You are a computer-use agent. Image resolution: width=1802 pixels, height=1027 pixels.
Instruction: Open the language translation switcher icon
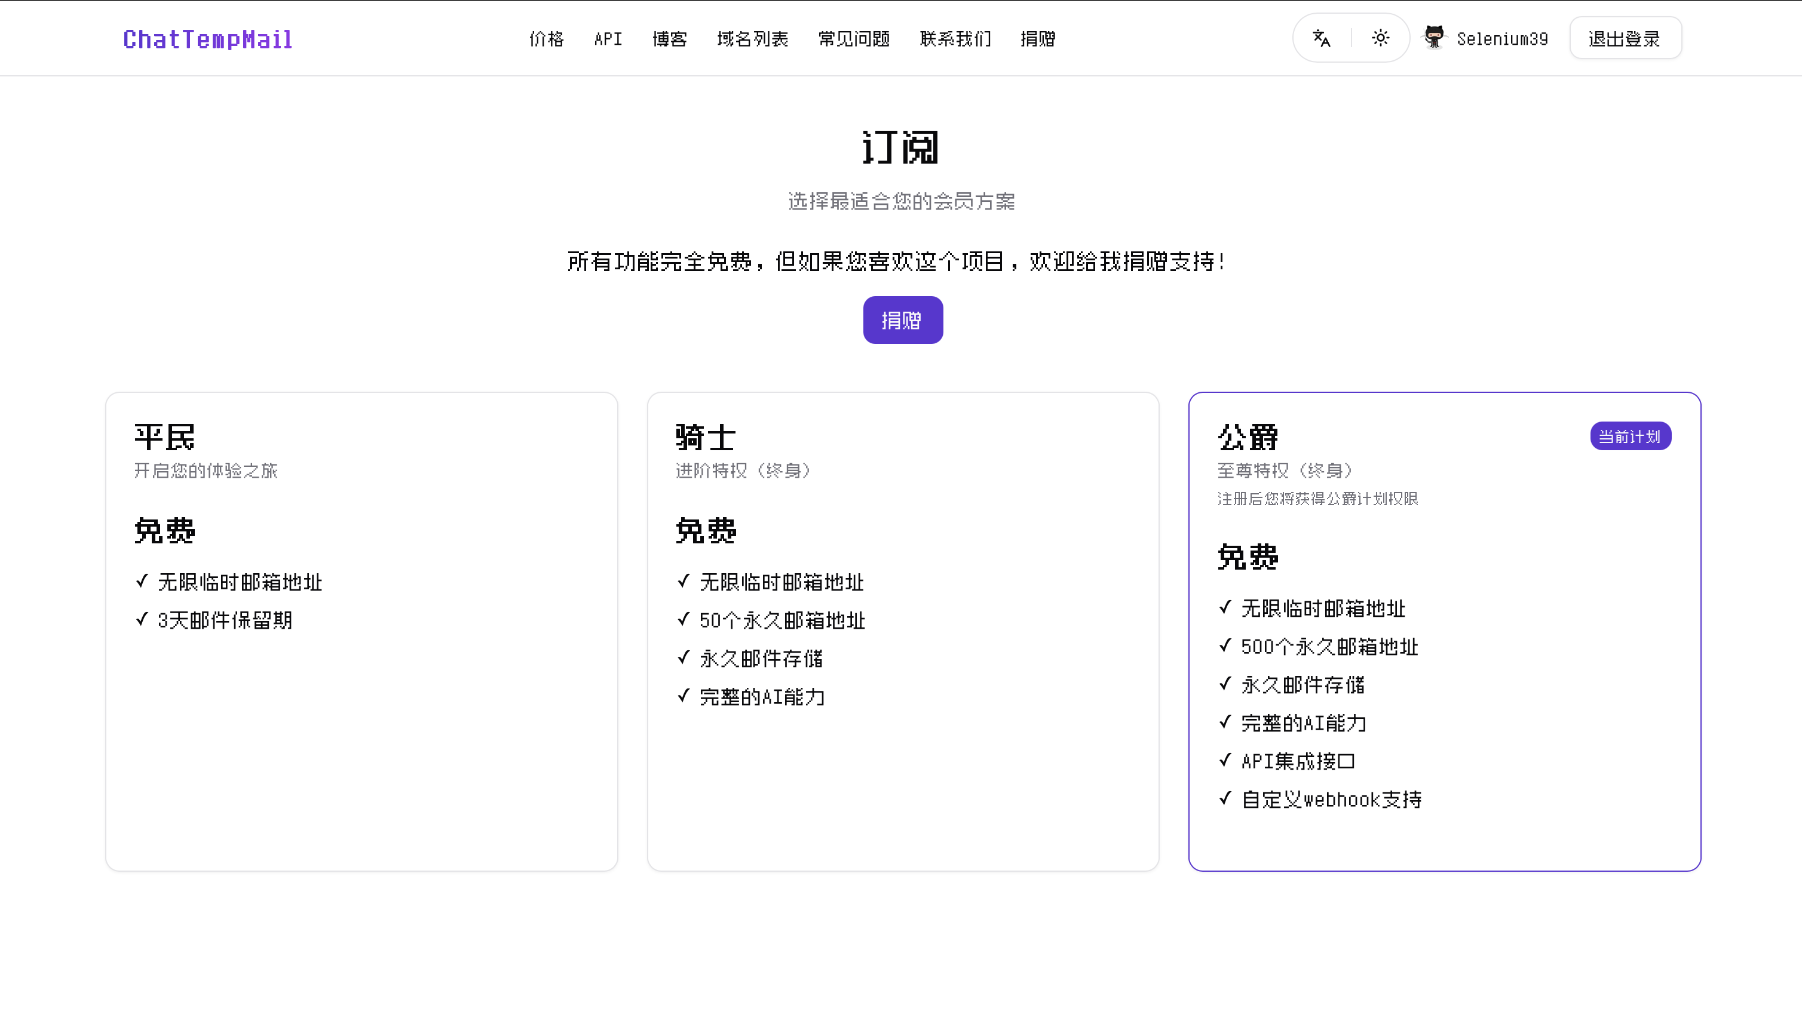pyautogui.click(x=1321, y=39)
